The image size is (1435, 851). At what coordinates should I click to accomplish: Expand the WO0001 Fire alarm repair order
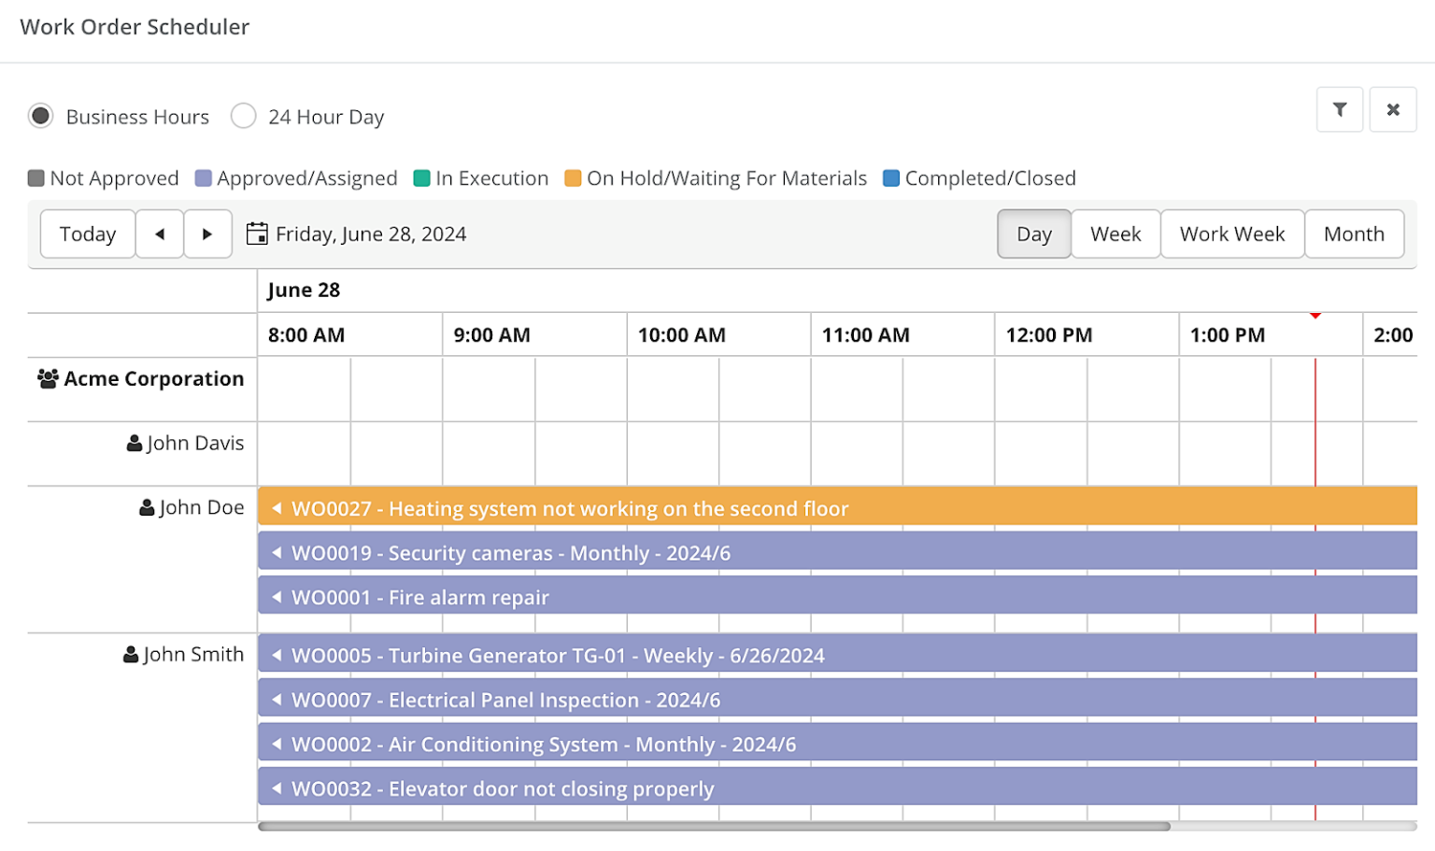(x=275, y=596)
